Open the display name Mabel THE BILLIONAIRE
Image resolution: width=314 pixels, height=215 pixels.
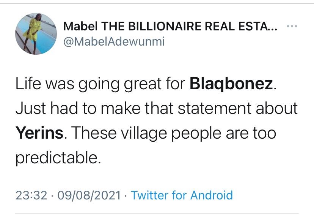pos(170,27)
